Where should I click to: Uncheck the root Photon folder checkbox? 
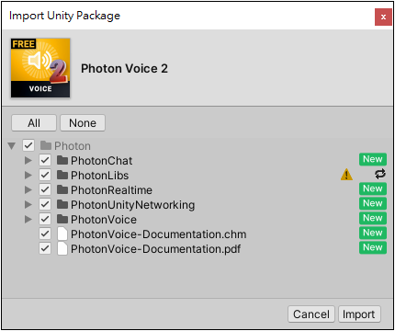(28, 145)
